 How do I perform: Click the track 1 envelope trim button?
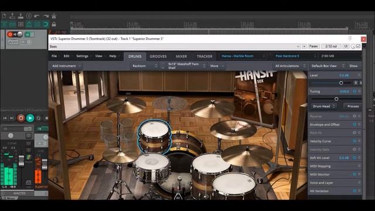point(13,42)
